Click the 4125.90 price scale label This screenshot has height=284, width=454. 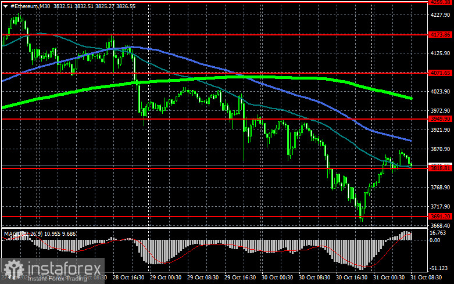point(440,53)
